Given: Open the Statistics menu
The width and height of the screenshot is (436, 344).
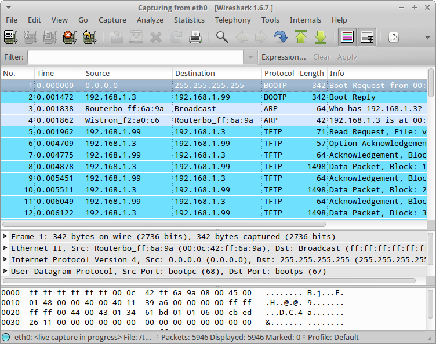Looking at the screenshot, I should point(189,20).
